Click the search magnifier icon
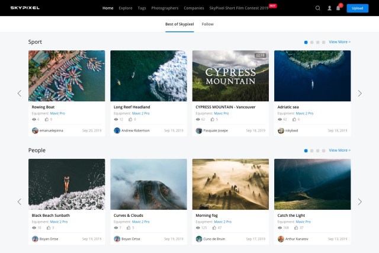This screenshot has width=379, height=253. (318, 8)
